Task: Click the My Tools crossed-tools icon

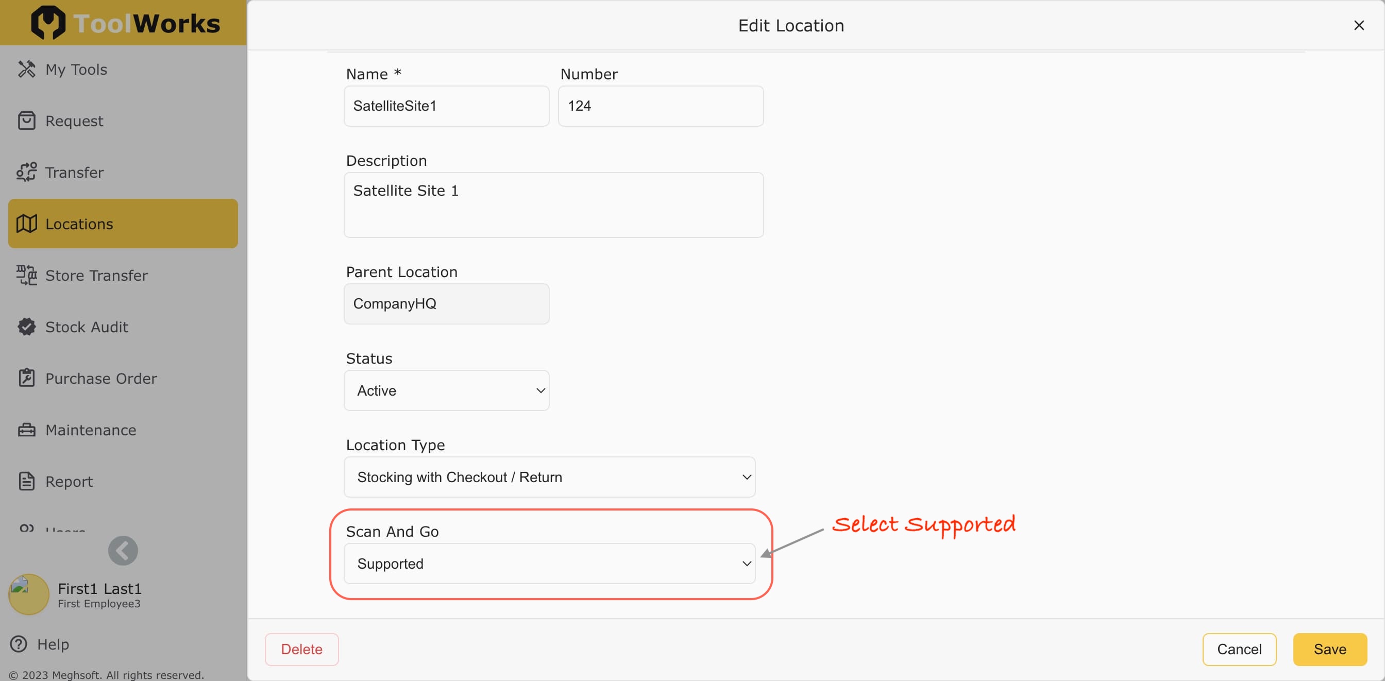Action: point(26,70)
